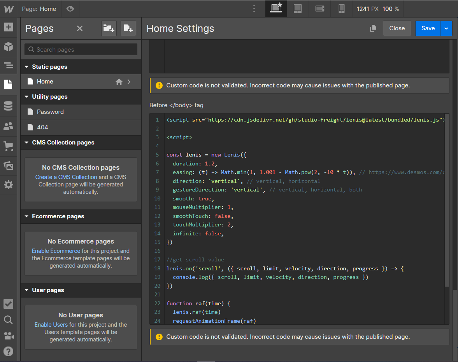Switch to the mobile portrait breakpoint
Screen dimensions: 458x362
pyautogui.click(x=341, y=9)
